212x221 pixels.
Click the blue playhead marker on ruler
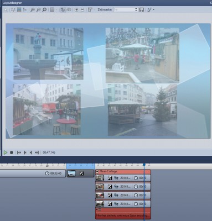click(x=144, y=165)
